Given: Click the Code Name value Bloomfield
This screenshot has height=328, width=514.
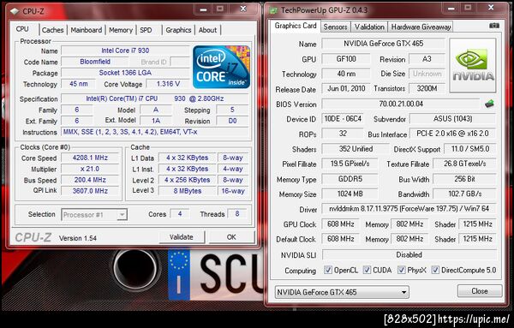Looking at the screenshot, I should pyautogui.click(x=95, y=62).
